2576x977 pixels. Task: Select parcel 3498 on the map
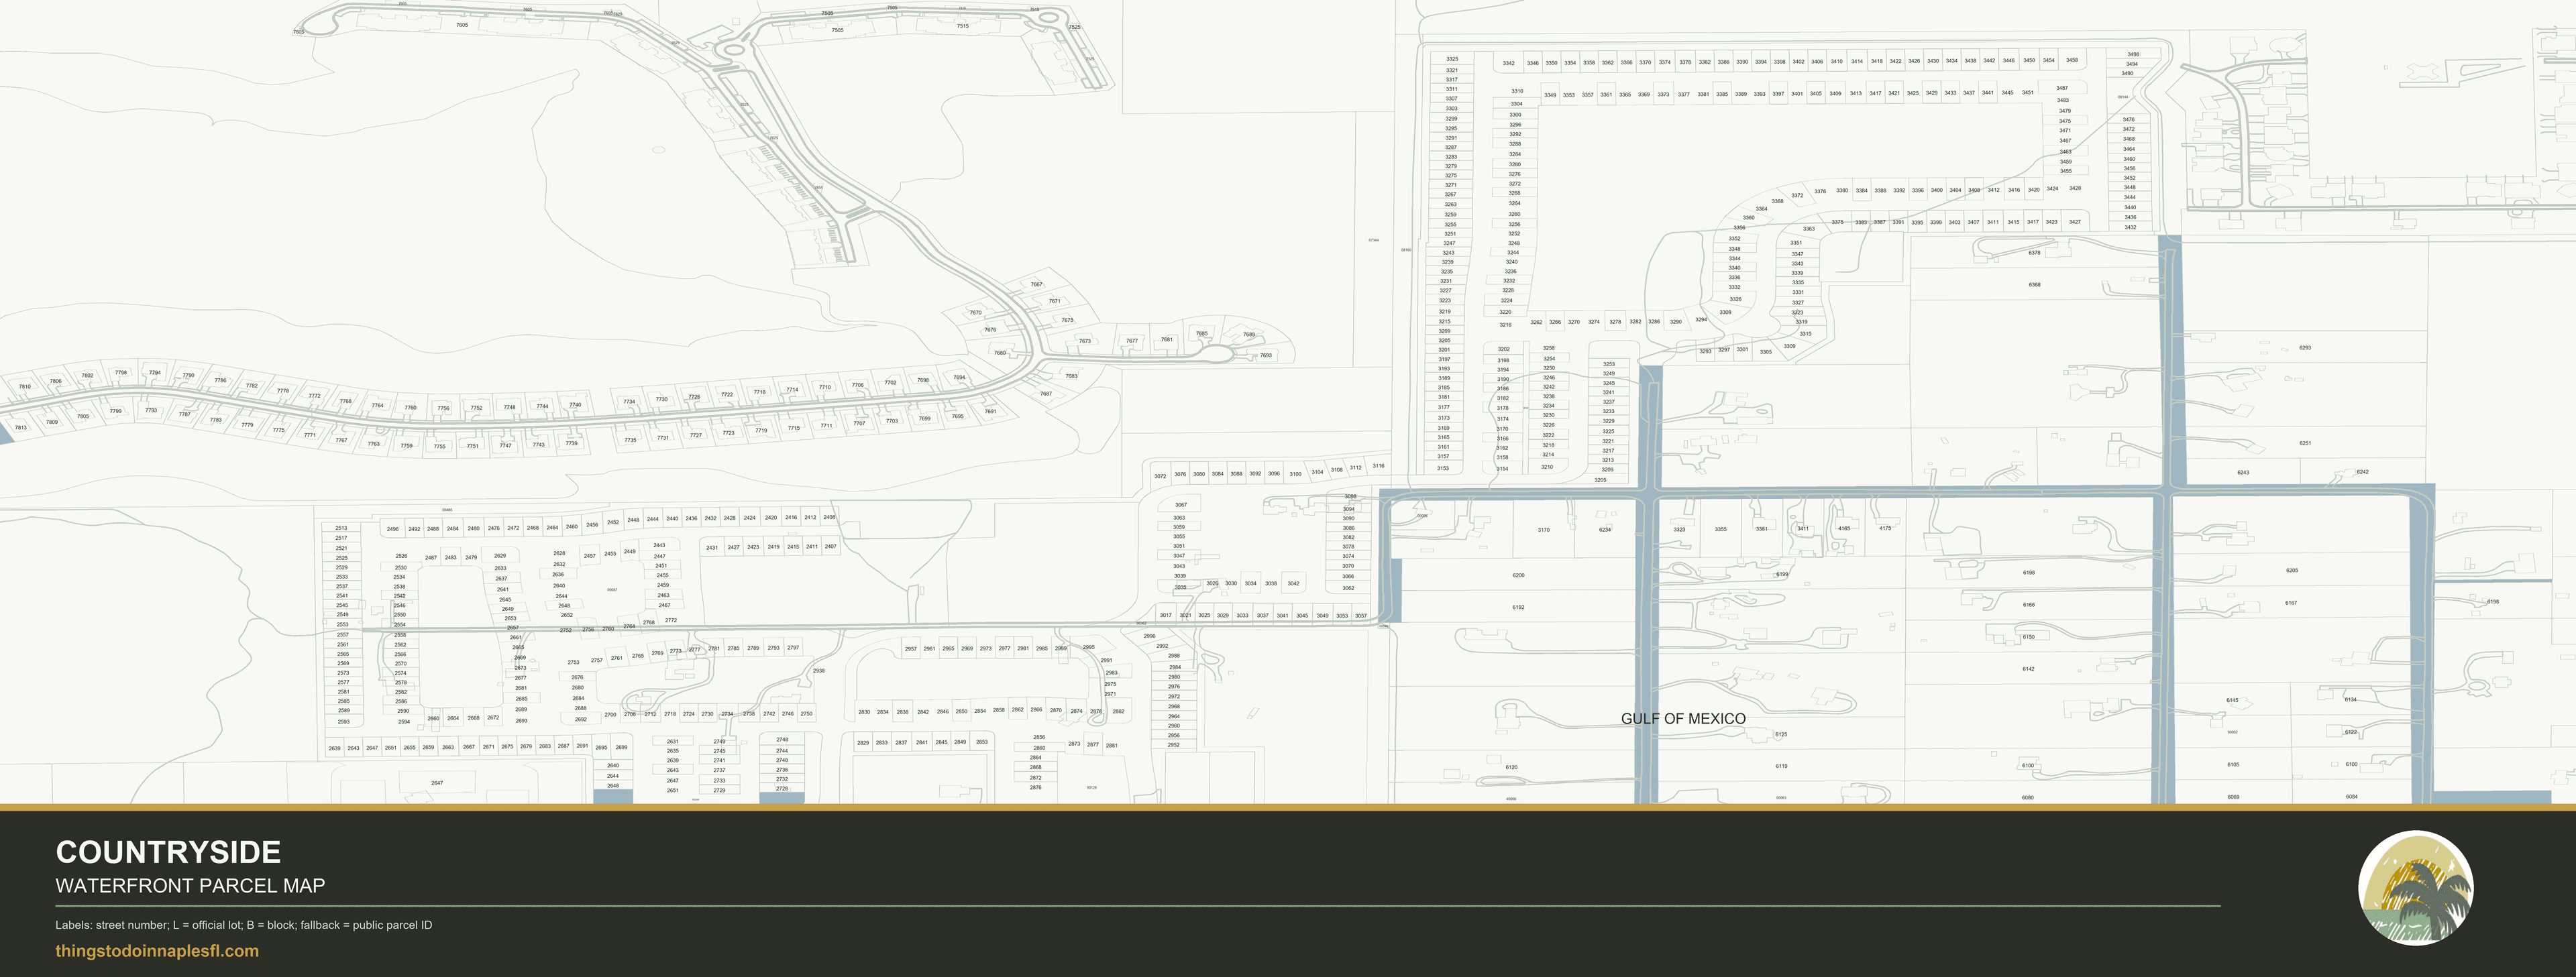click(x=2133, y=55)
